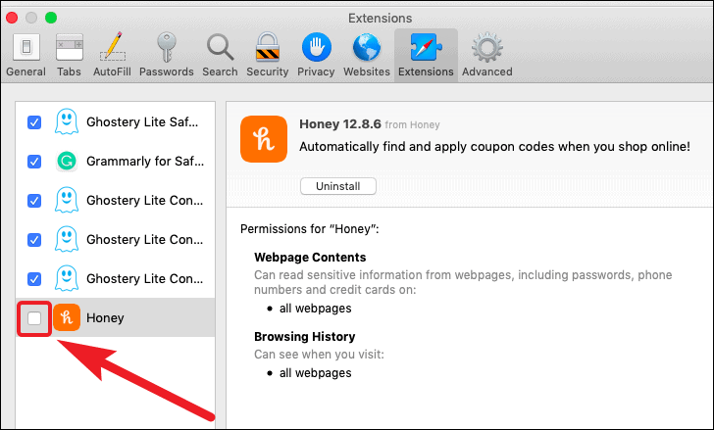The width and height of the screenshot is (714, 430).
Task: Open the Passwords key pane
Action: 166,55
